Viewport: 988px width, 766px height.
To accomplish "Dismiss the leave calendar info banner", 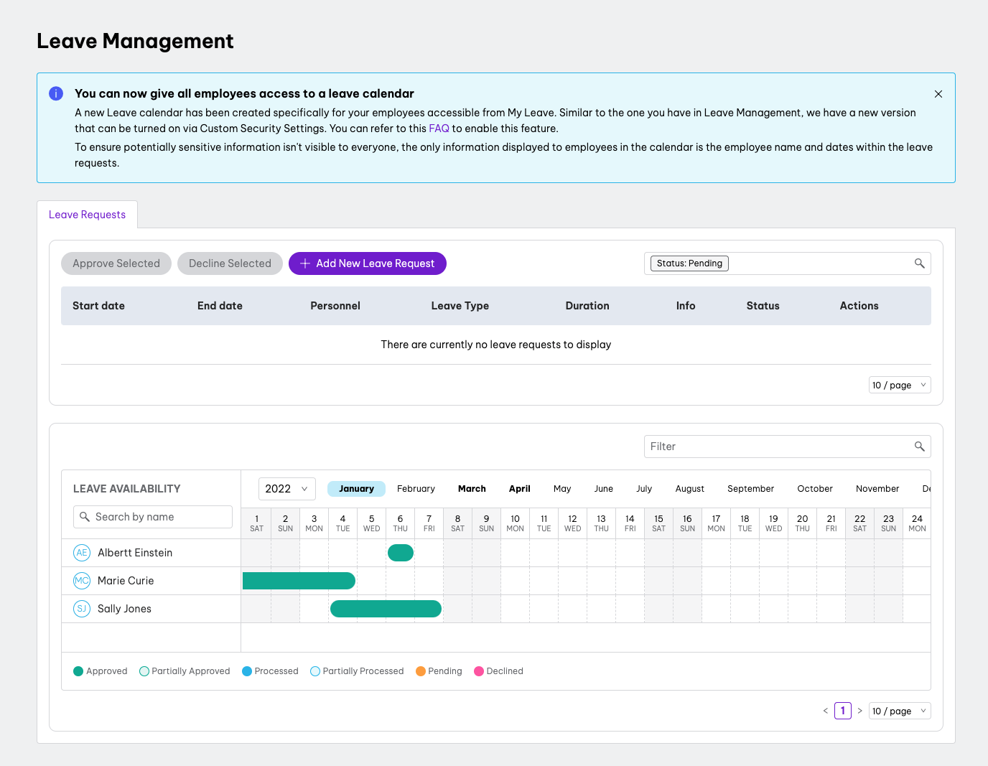I will pyautogui.click(x=938, y=94).
